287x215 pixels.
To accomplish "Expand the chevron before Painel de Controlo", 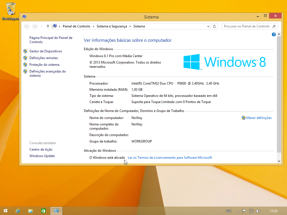I will 60,26.
